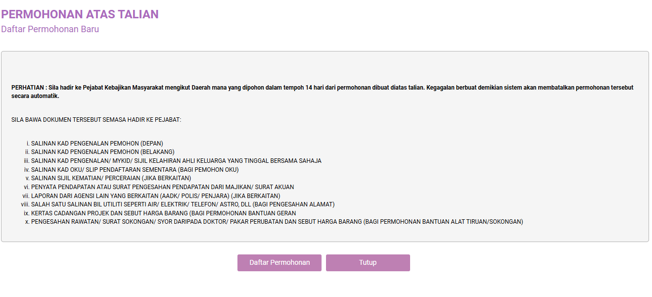Screen dimensions: 652x297
Task: Select the SIJIL KEMATIAN/ PERCERAIAN item
Action: coord(111,178)
